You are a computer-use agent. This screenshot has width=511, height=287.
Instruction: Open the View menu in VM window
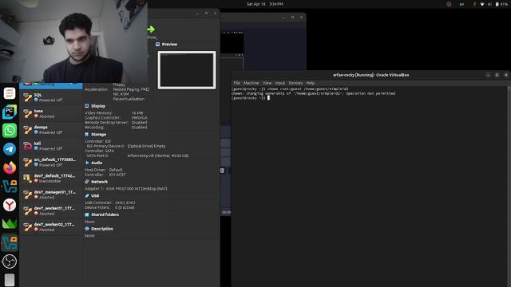267,83
